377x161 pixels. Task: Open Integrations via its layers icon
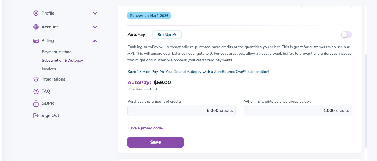pyautogui.click(x=36, y=79)
